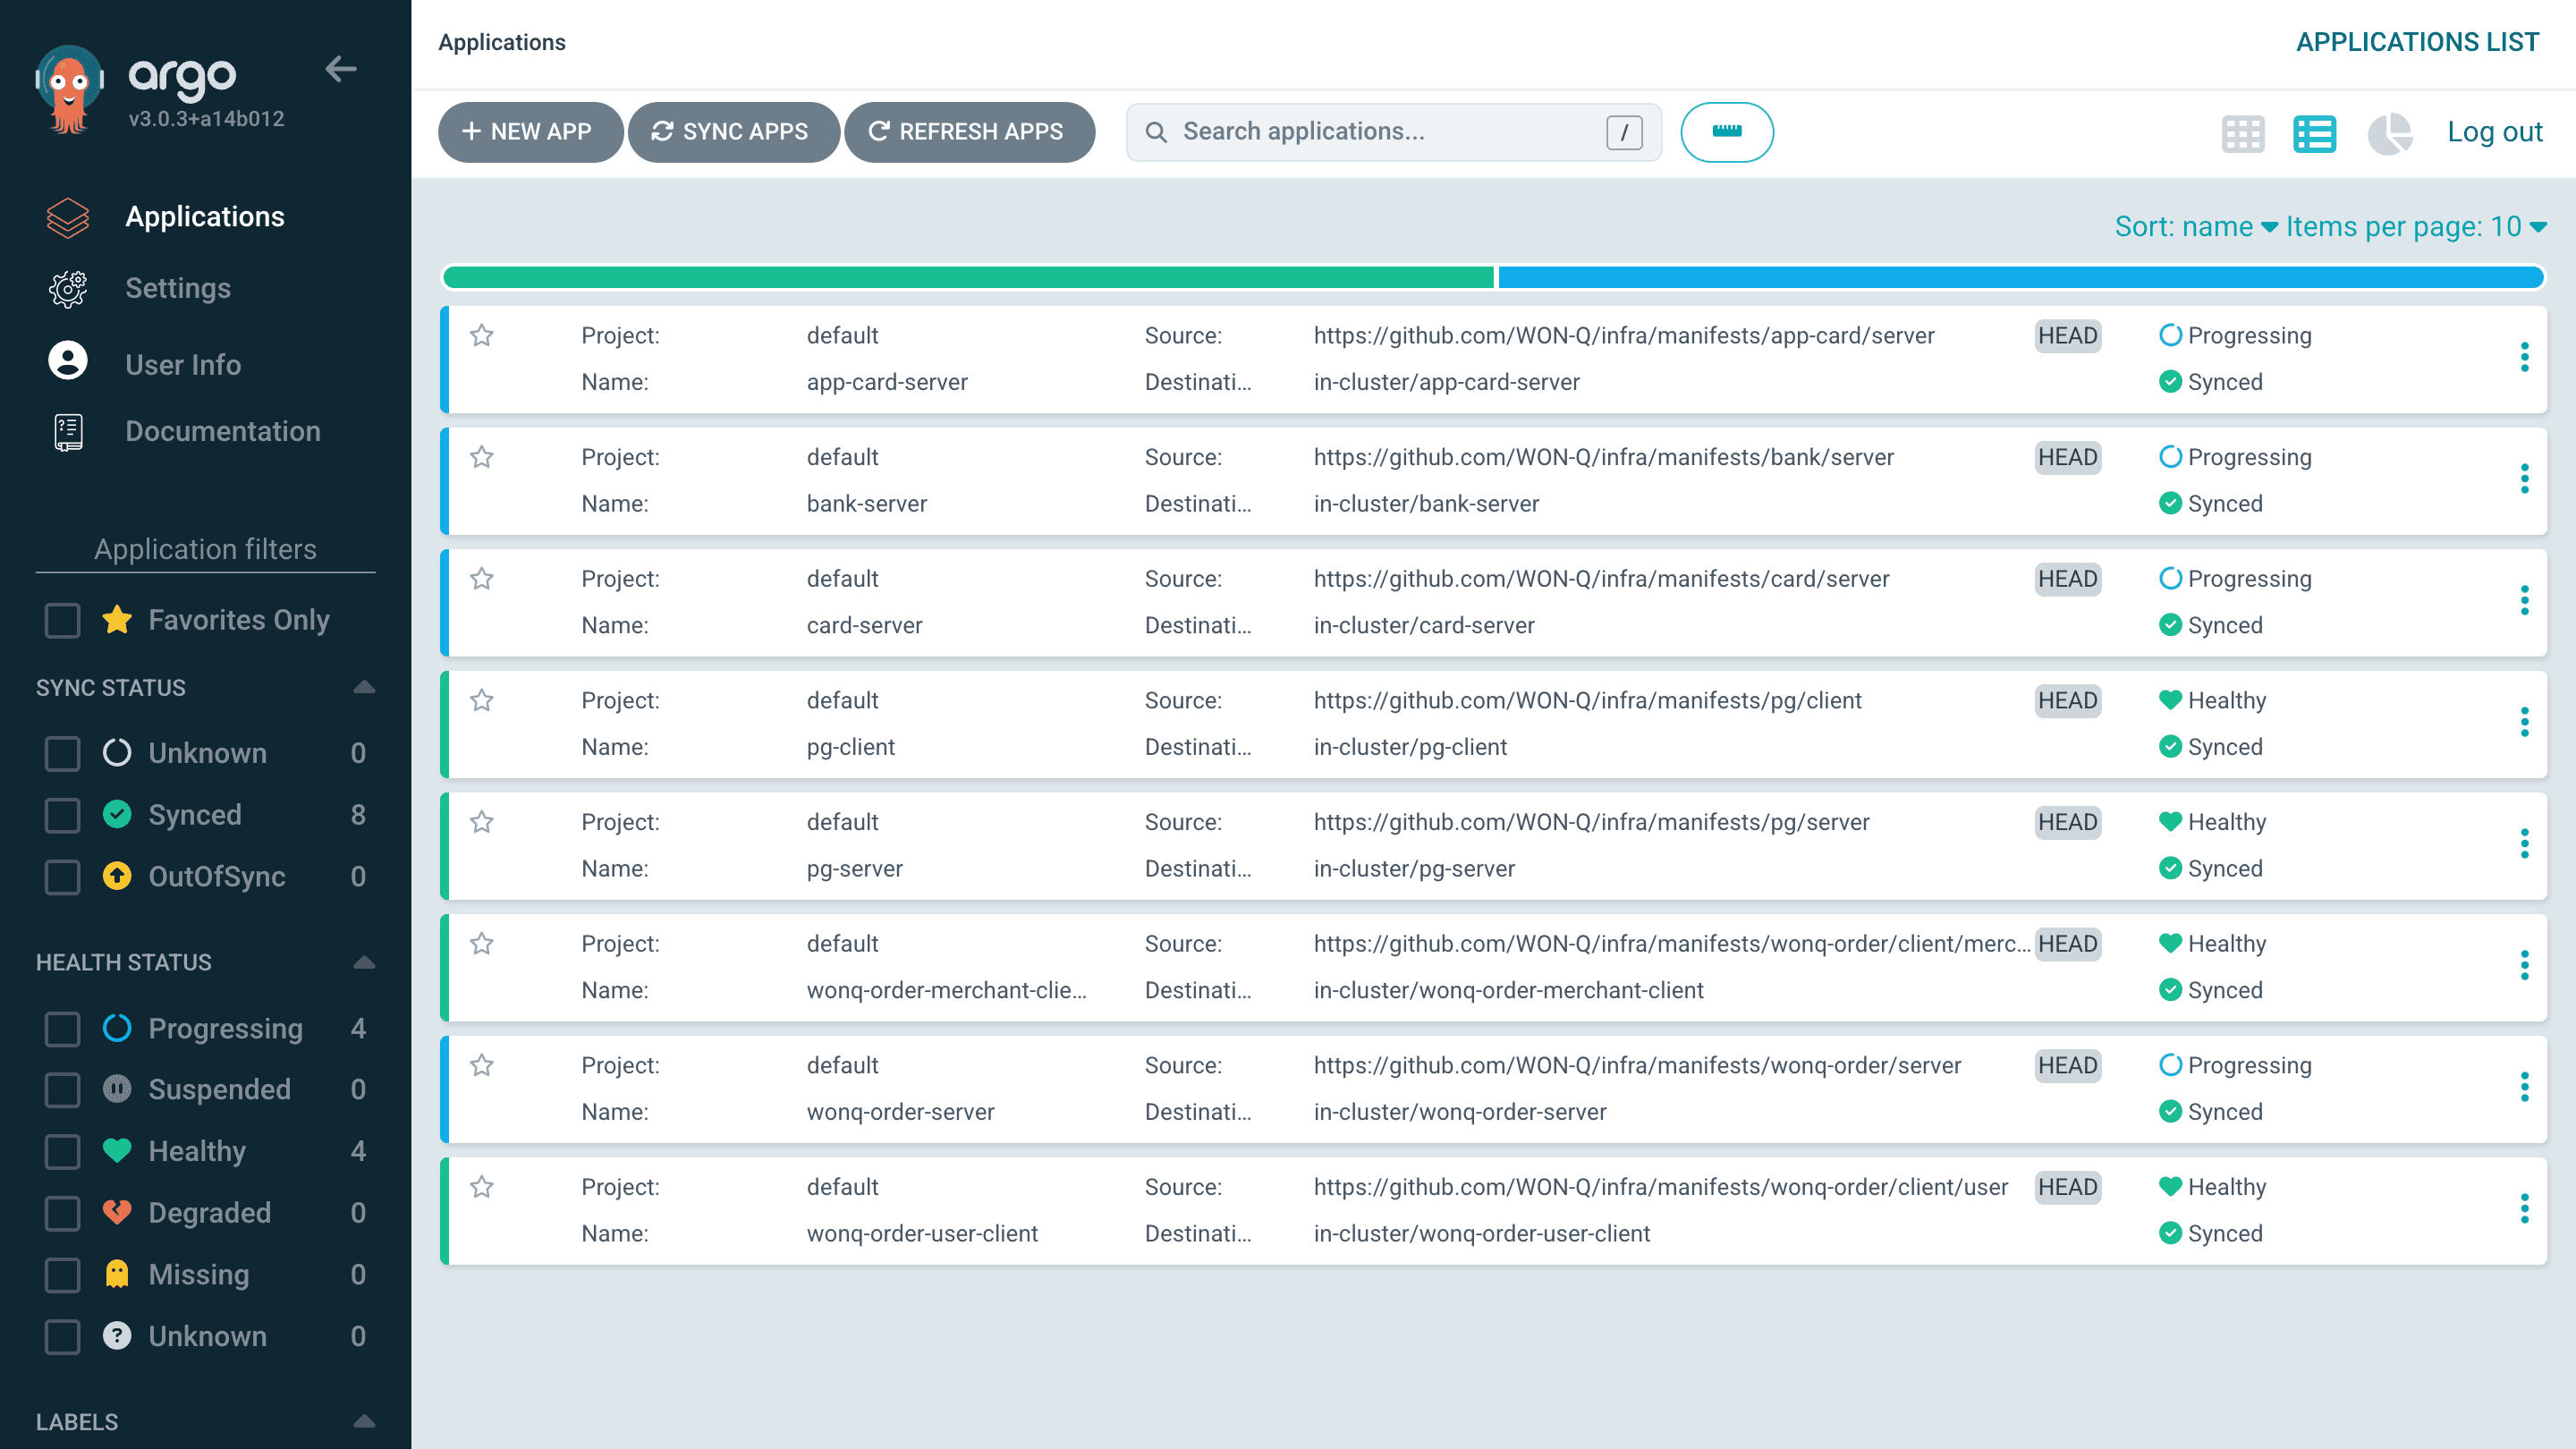Click the NEW APP button
Image resolution: width=2576 pixels, height=1449 pixels.
tap(528, 132)
